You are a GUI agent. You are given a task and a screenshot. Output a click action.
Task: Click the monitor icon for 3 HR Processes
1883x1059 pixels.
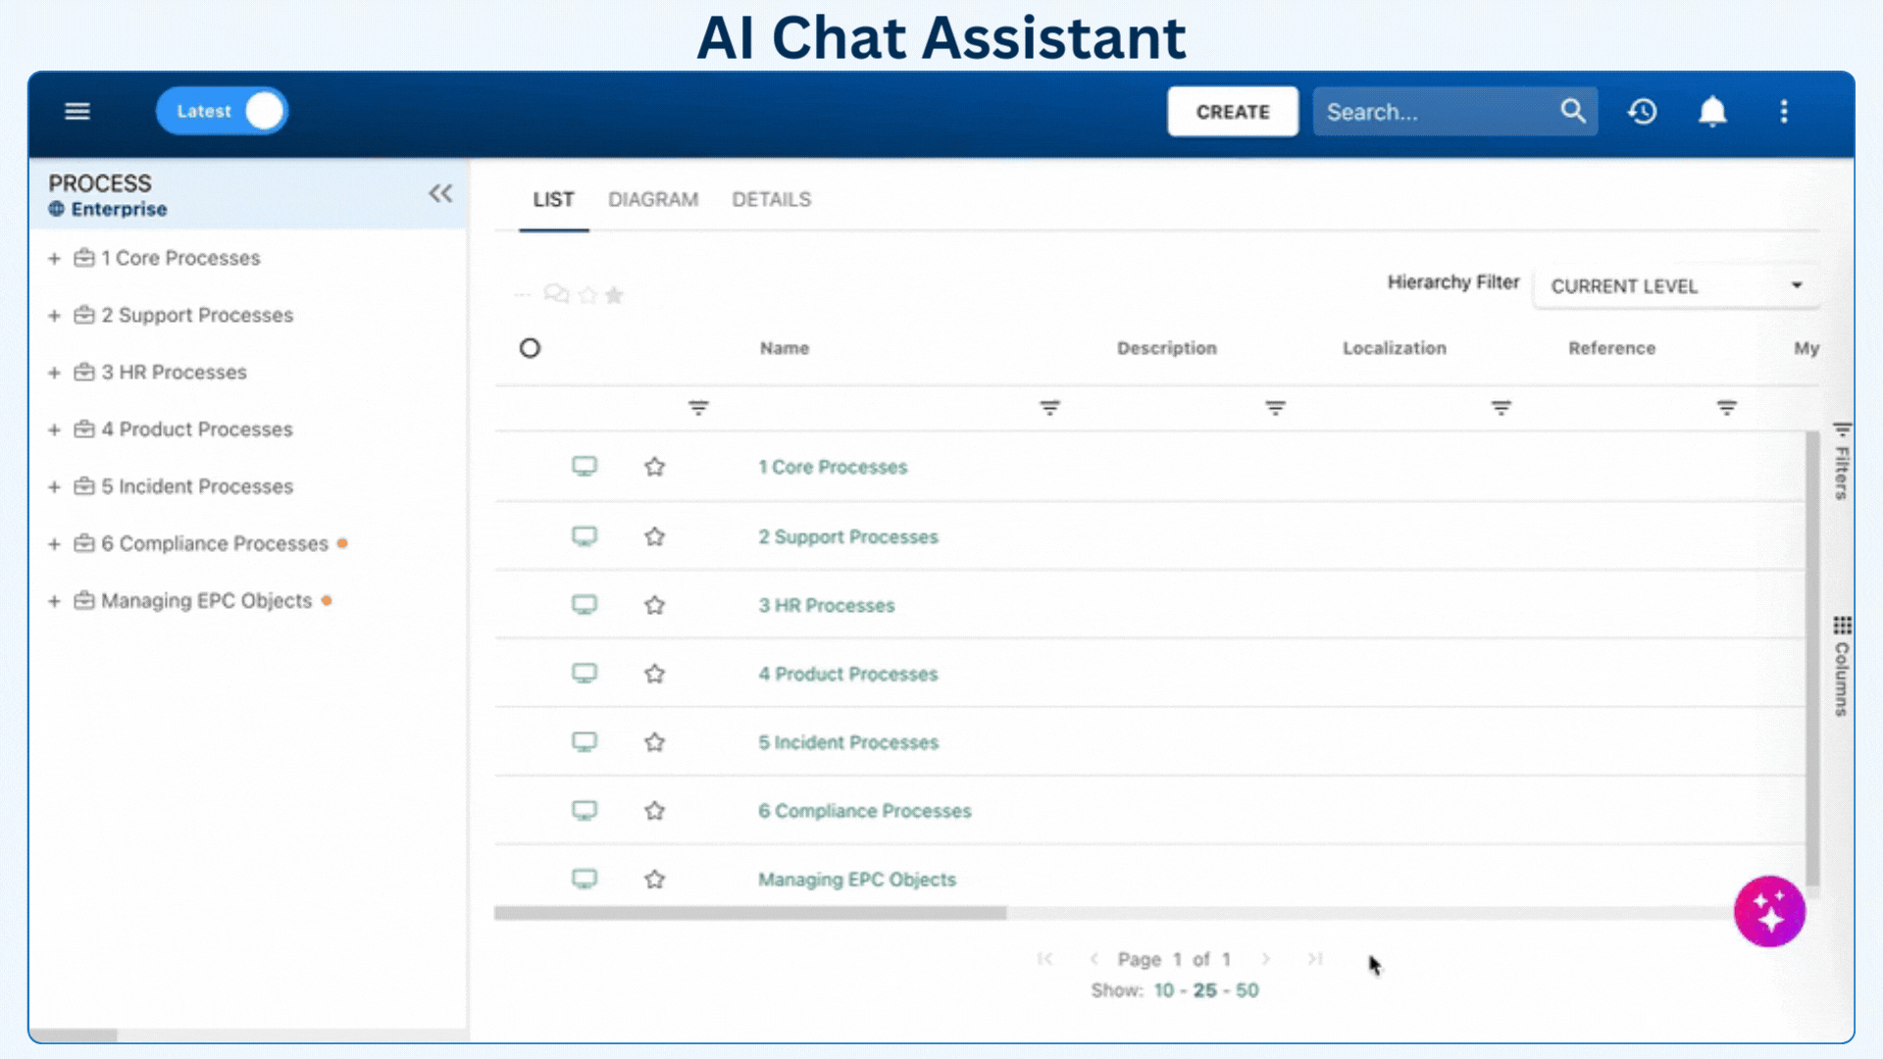(x=585, y=605)
